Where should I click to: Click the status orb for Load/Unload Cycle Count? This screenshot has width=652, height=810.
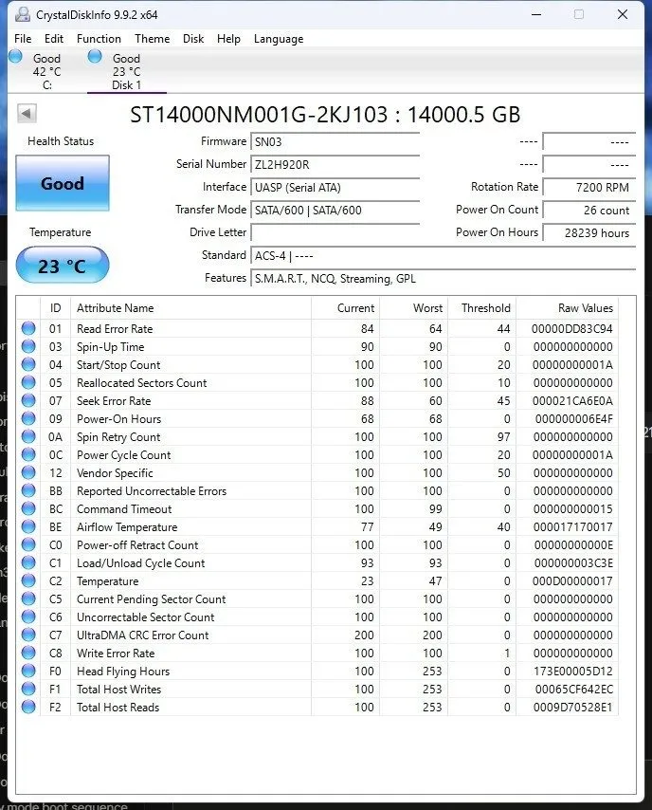tap(28, 562)
